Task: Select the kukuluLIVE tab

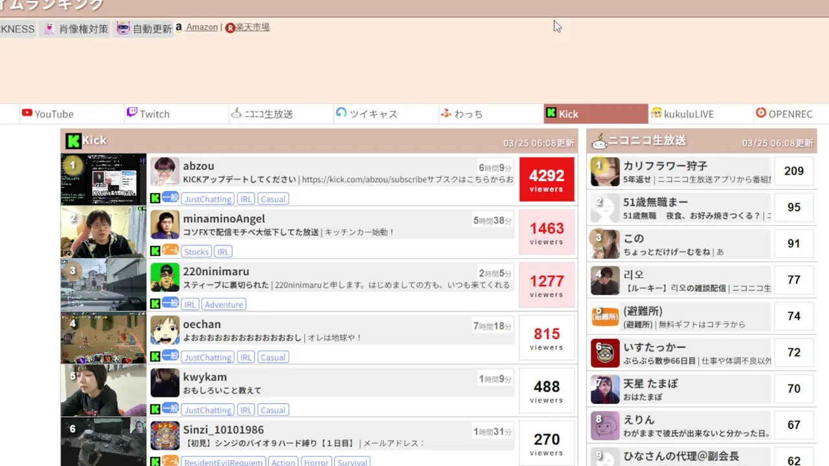Action: [x=701, y=114]
